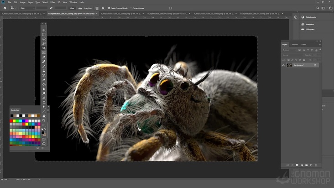The image size is (334, 188).
Task: Open crop settings gear menu
Action: 103,8
